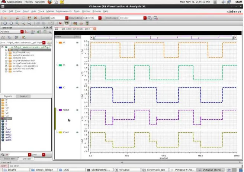Viewport: 244px width, 172px height.
Task: Toggle visibility eye for trace /Cout
Action: click(77, 132)
